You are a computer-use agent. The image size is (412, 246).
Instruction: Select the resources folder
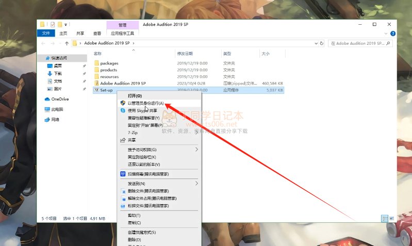pos(109,77)
